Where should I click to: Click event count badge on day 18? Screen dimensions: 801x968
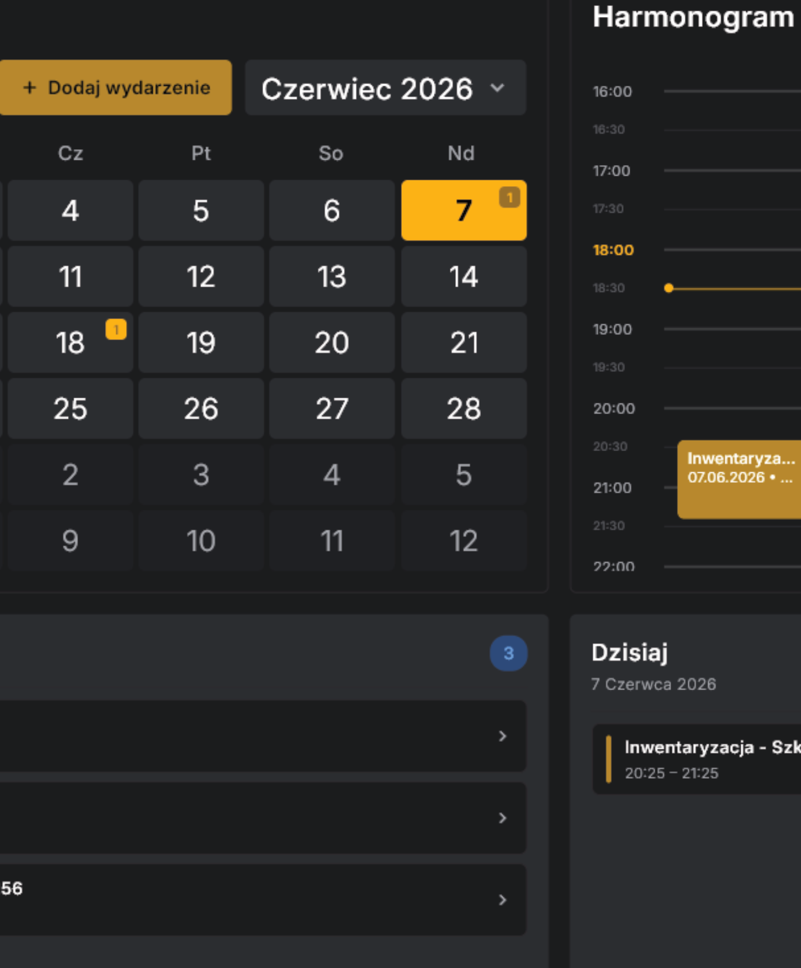click(x=116, y=330)
